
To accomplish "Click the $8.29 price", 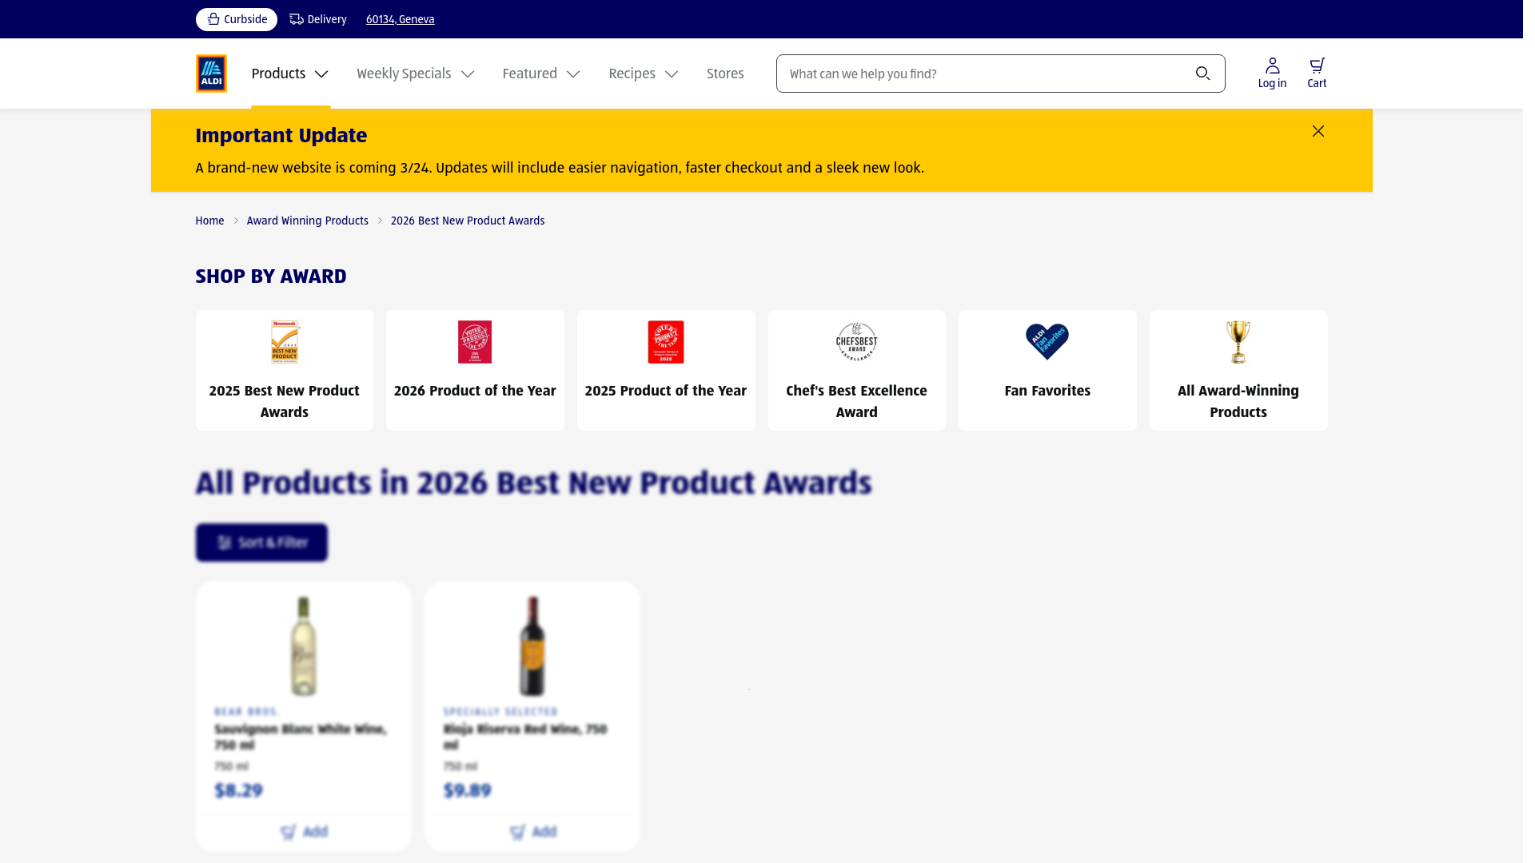I will (238, 790).
